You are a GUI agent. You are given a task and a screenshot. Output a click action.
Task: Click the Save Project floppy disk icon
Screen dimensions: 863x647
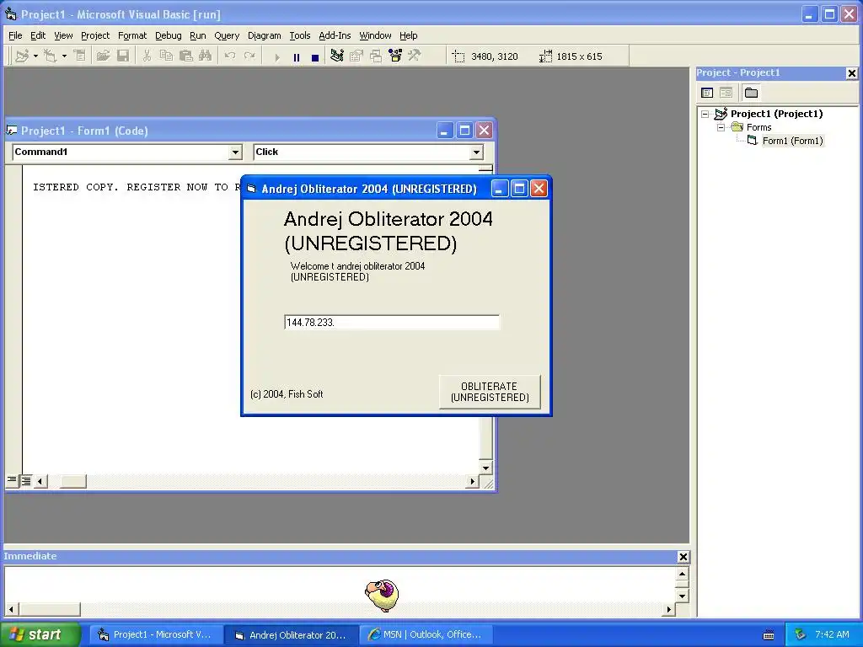click(123, 56)
